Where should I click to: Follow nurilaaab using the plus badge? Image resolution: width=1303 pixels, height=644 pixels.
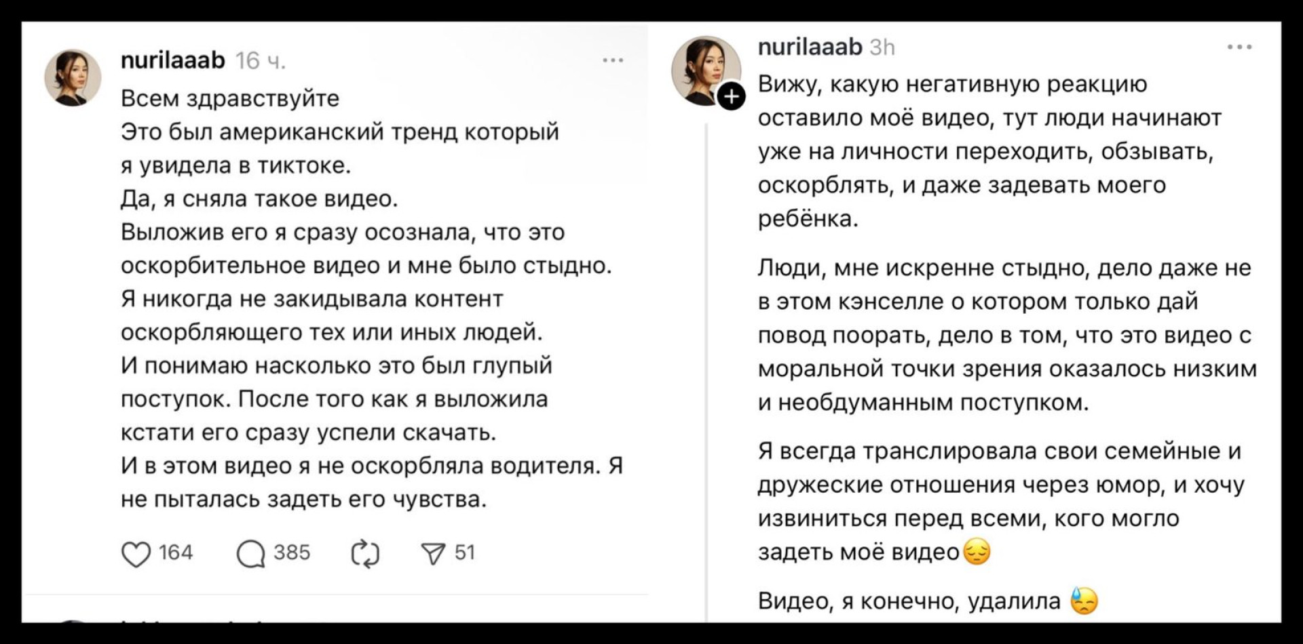pos(731,98)
